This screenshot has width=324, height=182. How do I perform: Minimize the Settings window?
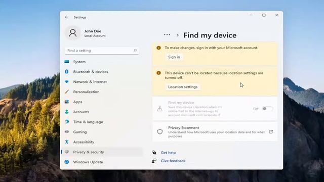tap(251, 15)
